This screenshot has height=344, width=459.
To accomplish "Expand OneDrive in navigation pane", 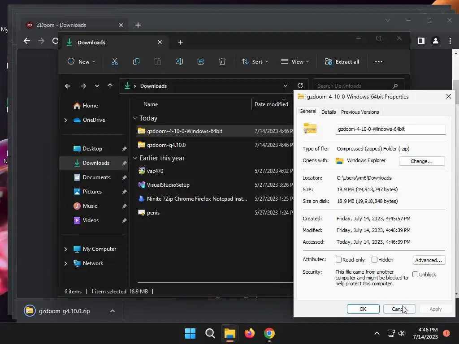I will click(x=65, y=120).
